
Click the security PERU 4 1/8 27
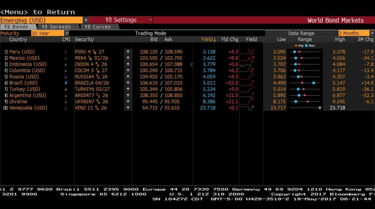(89, 51)
